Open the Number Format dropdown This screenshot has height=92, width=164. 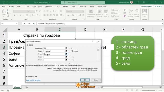[x=83, y=11]
